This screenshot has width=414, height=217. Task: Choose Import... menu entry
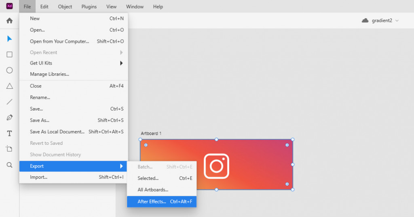click(x=74, y=177)
